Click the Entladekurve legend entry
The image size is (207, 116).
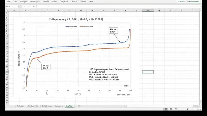tap(86, 26)
